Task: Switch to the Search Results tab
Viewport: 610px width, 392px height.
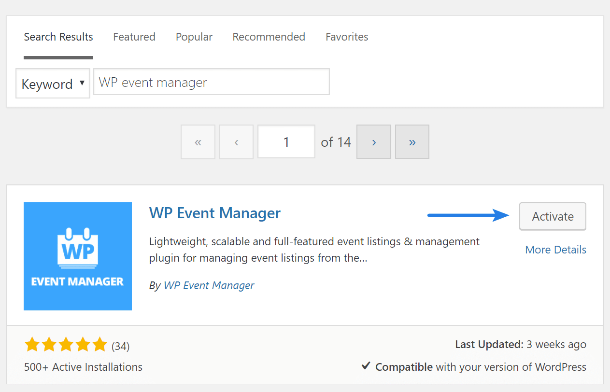Action: pyautogui.click(x=58, y=37)
